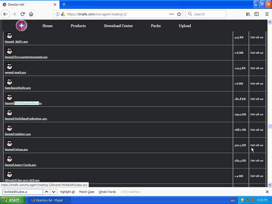Select the Directory list browser tab
The height and width of the screenshot is (204, 272).
click(x=30, y=5)
